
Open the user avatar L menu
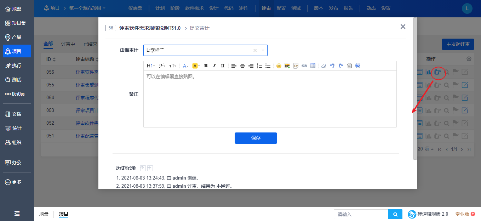coord(467,8)
